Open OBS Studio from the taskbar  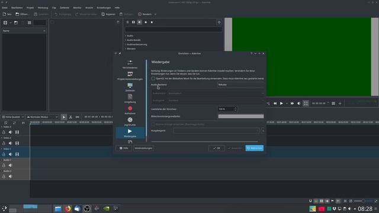pyautogui.click(x=87, y=209)
